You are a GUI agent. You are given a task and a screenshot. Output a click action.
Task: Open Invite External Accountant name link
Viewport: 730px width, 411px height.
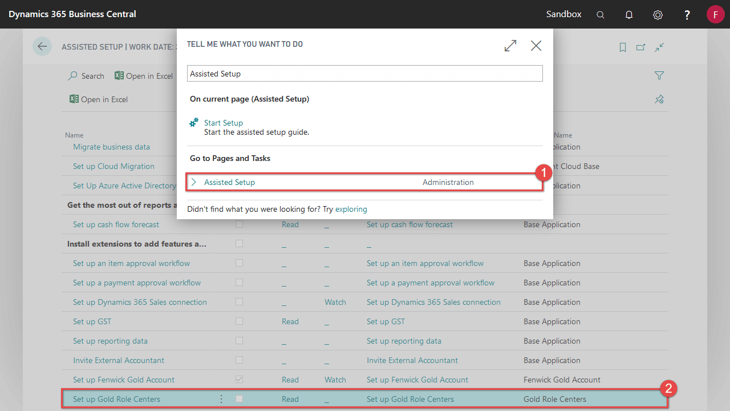(119, 360)
